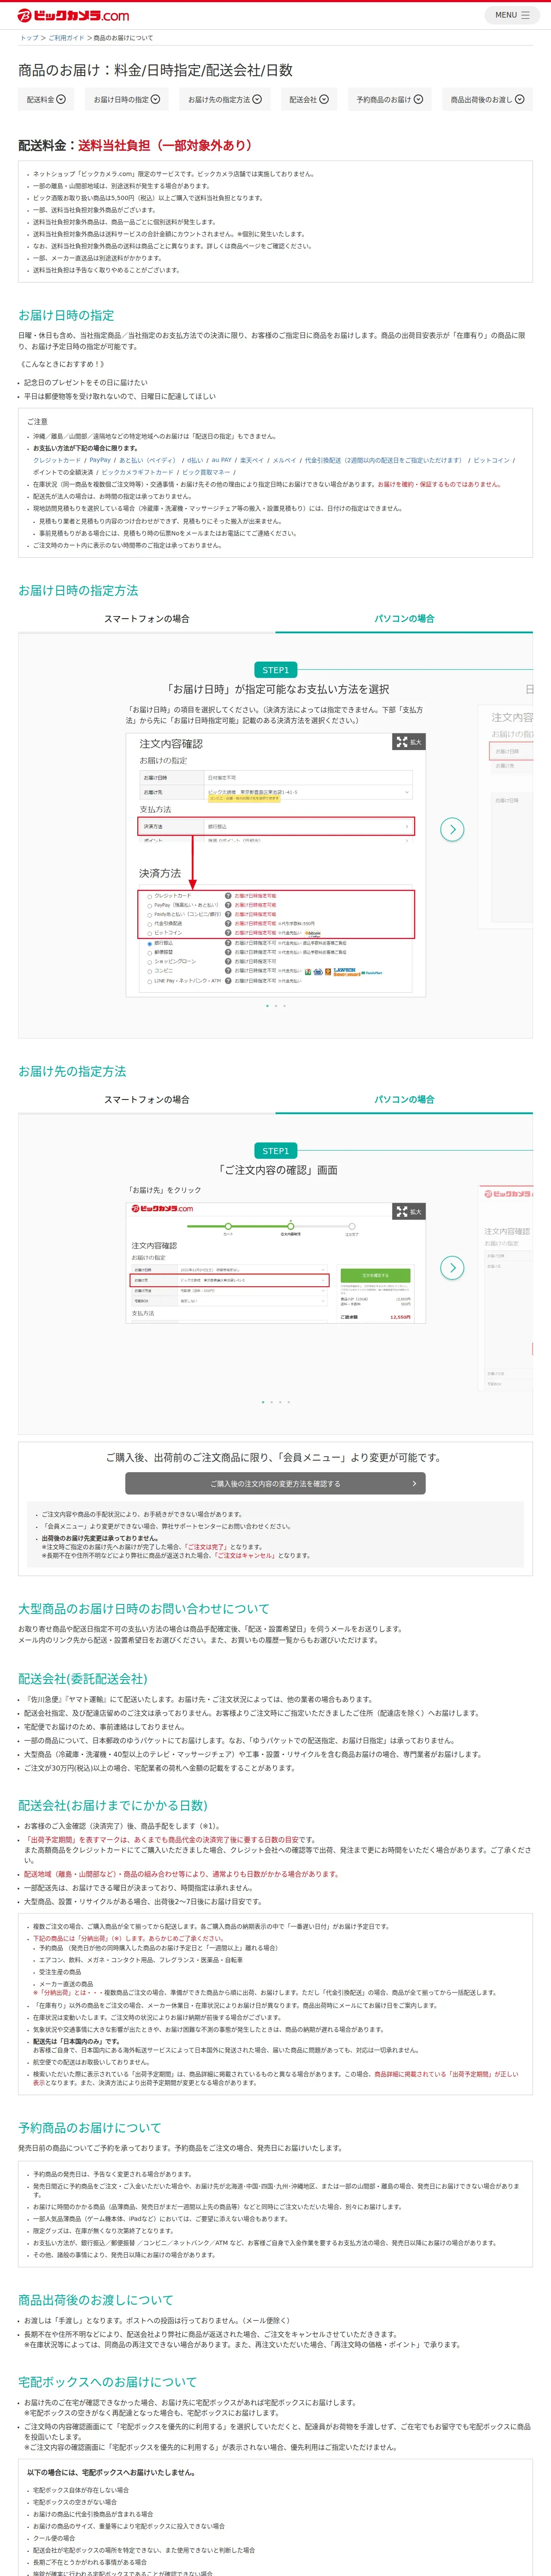
Task: Click the お届け日時の指定 section heading
Action: tap(66, 315)
